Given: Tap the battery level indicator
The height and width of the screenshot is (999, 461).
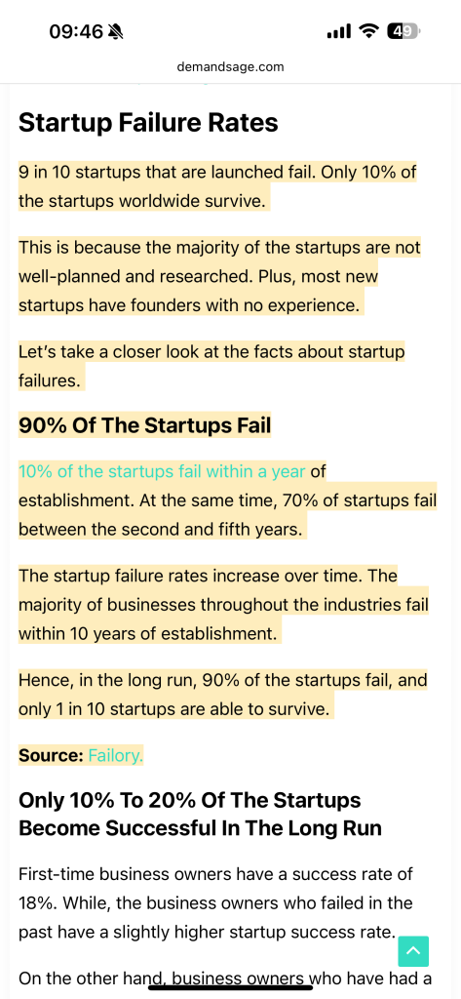Looking at the screenshot, I should point(403,31).
